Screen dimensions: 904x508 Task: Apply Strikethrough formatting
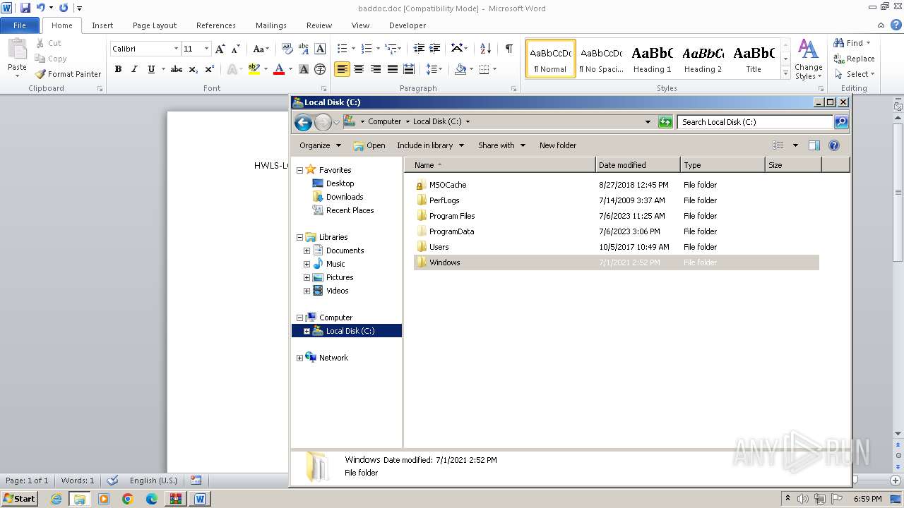click(177, 69)
